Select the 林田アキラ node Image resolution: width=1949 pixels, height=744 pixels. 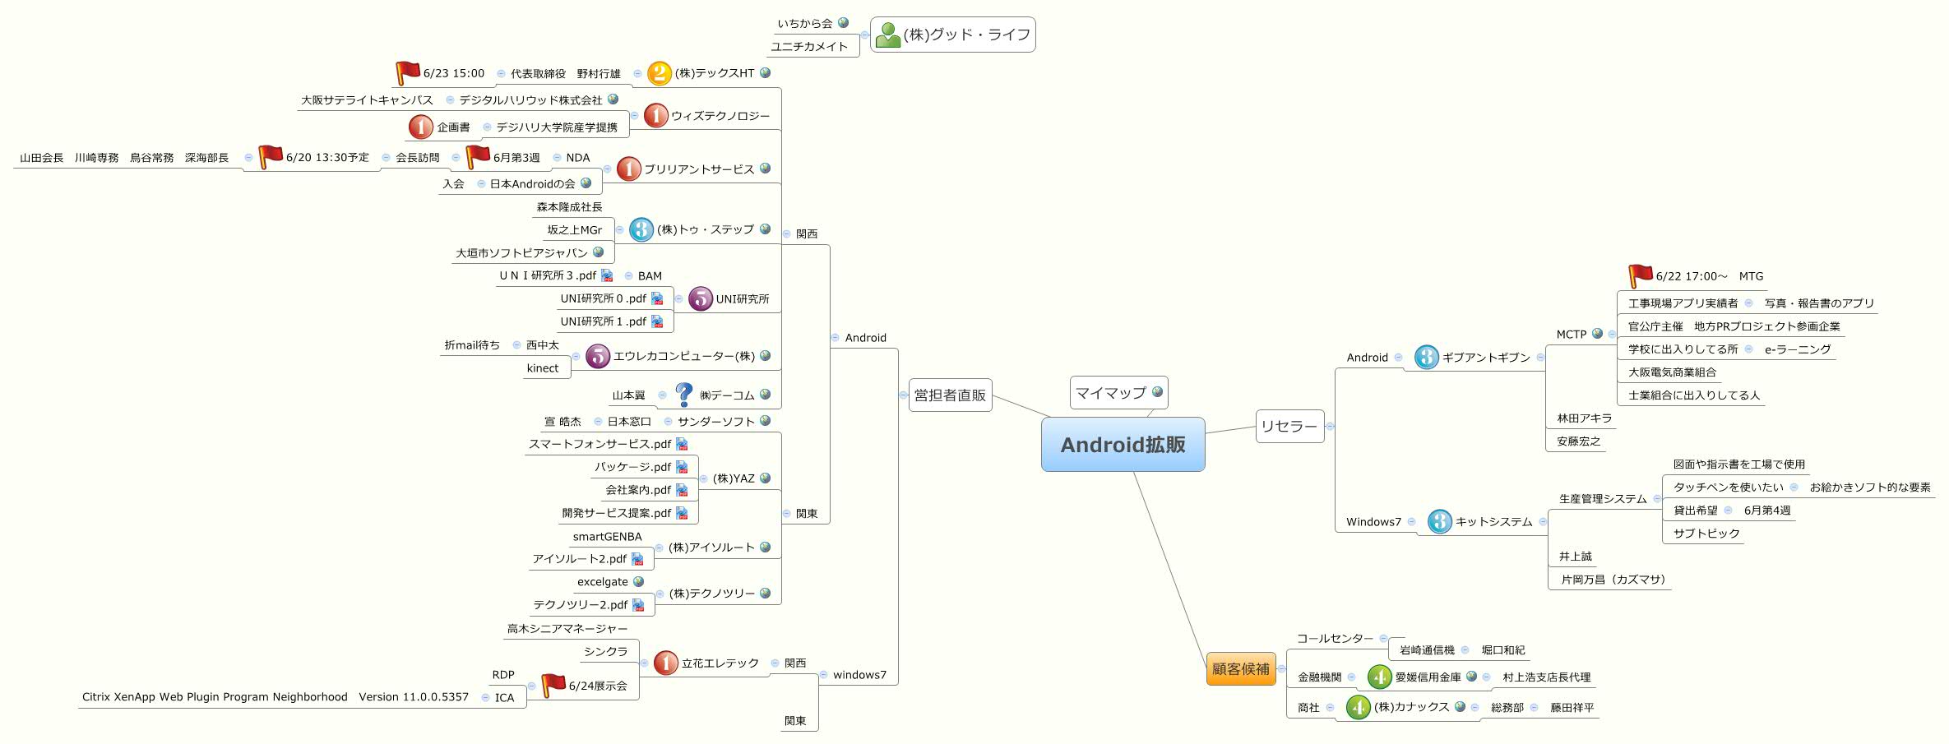pos(1585,418)
